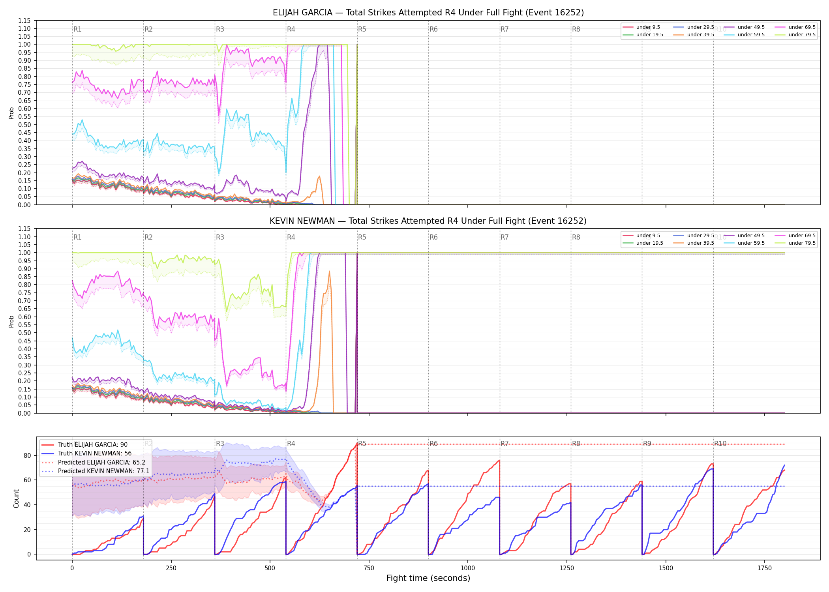The image size is (829, 592).
Task: Select the 'under 79.5' legend entry in the top chart
Action: 795,35
